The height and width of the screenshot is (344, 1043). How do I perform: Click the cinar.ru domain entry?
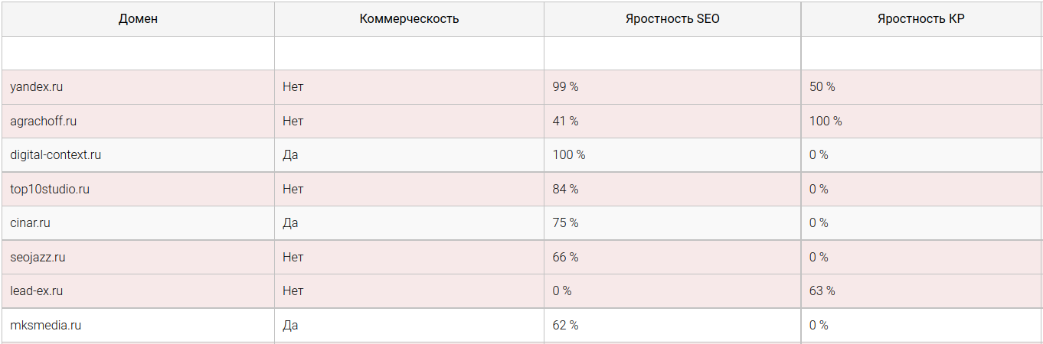tap(31, 223)
